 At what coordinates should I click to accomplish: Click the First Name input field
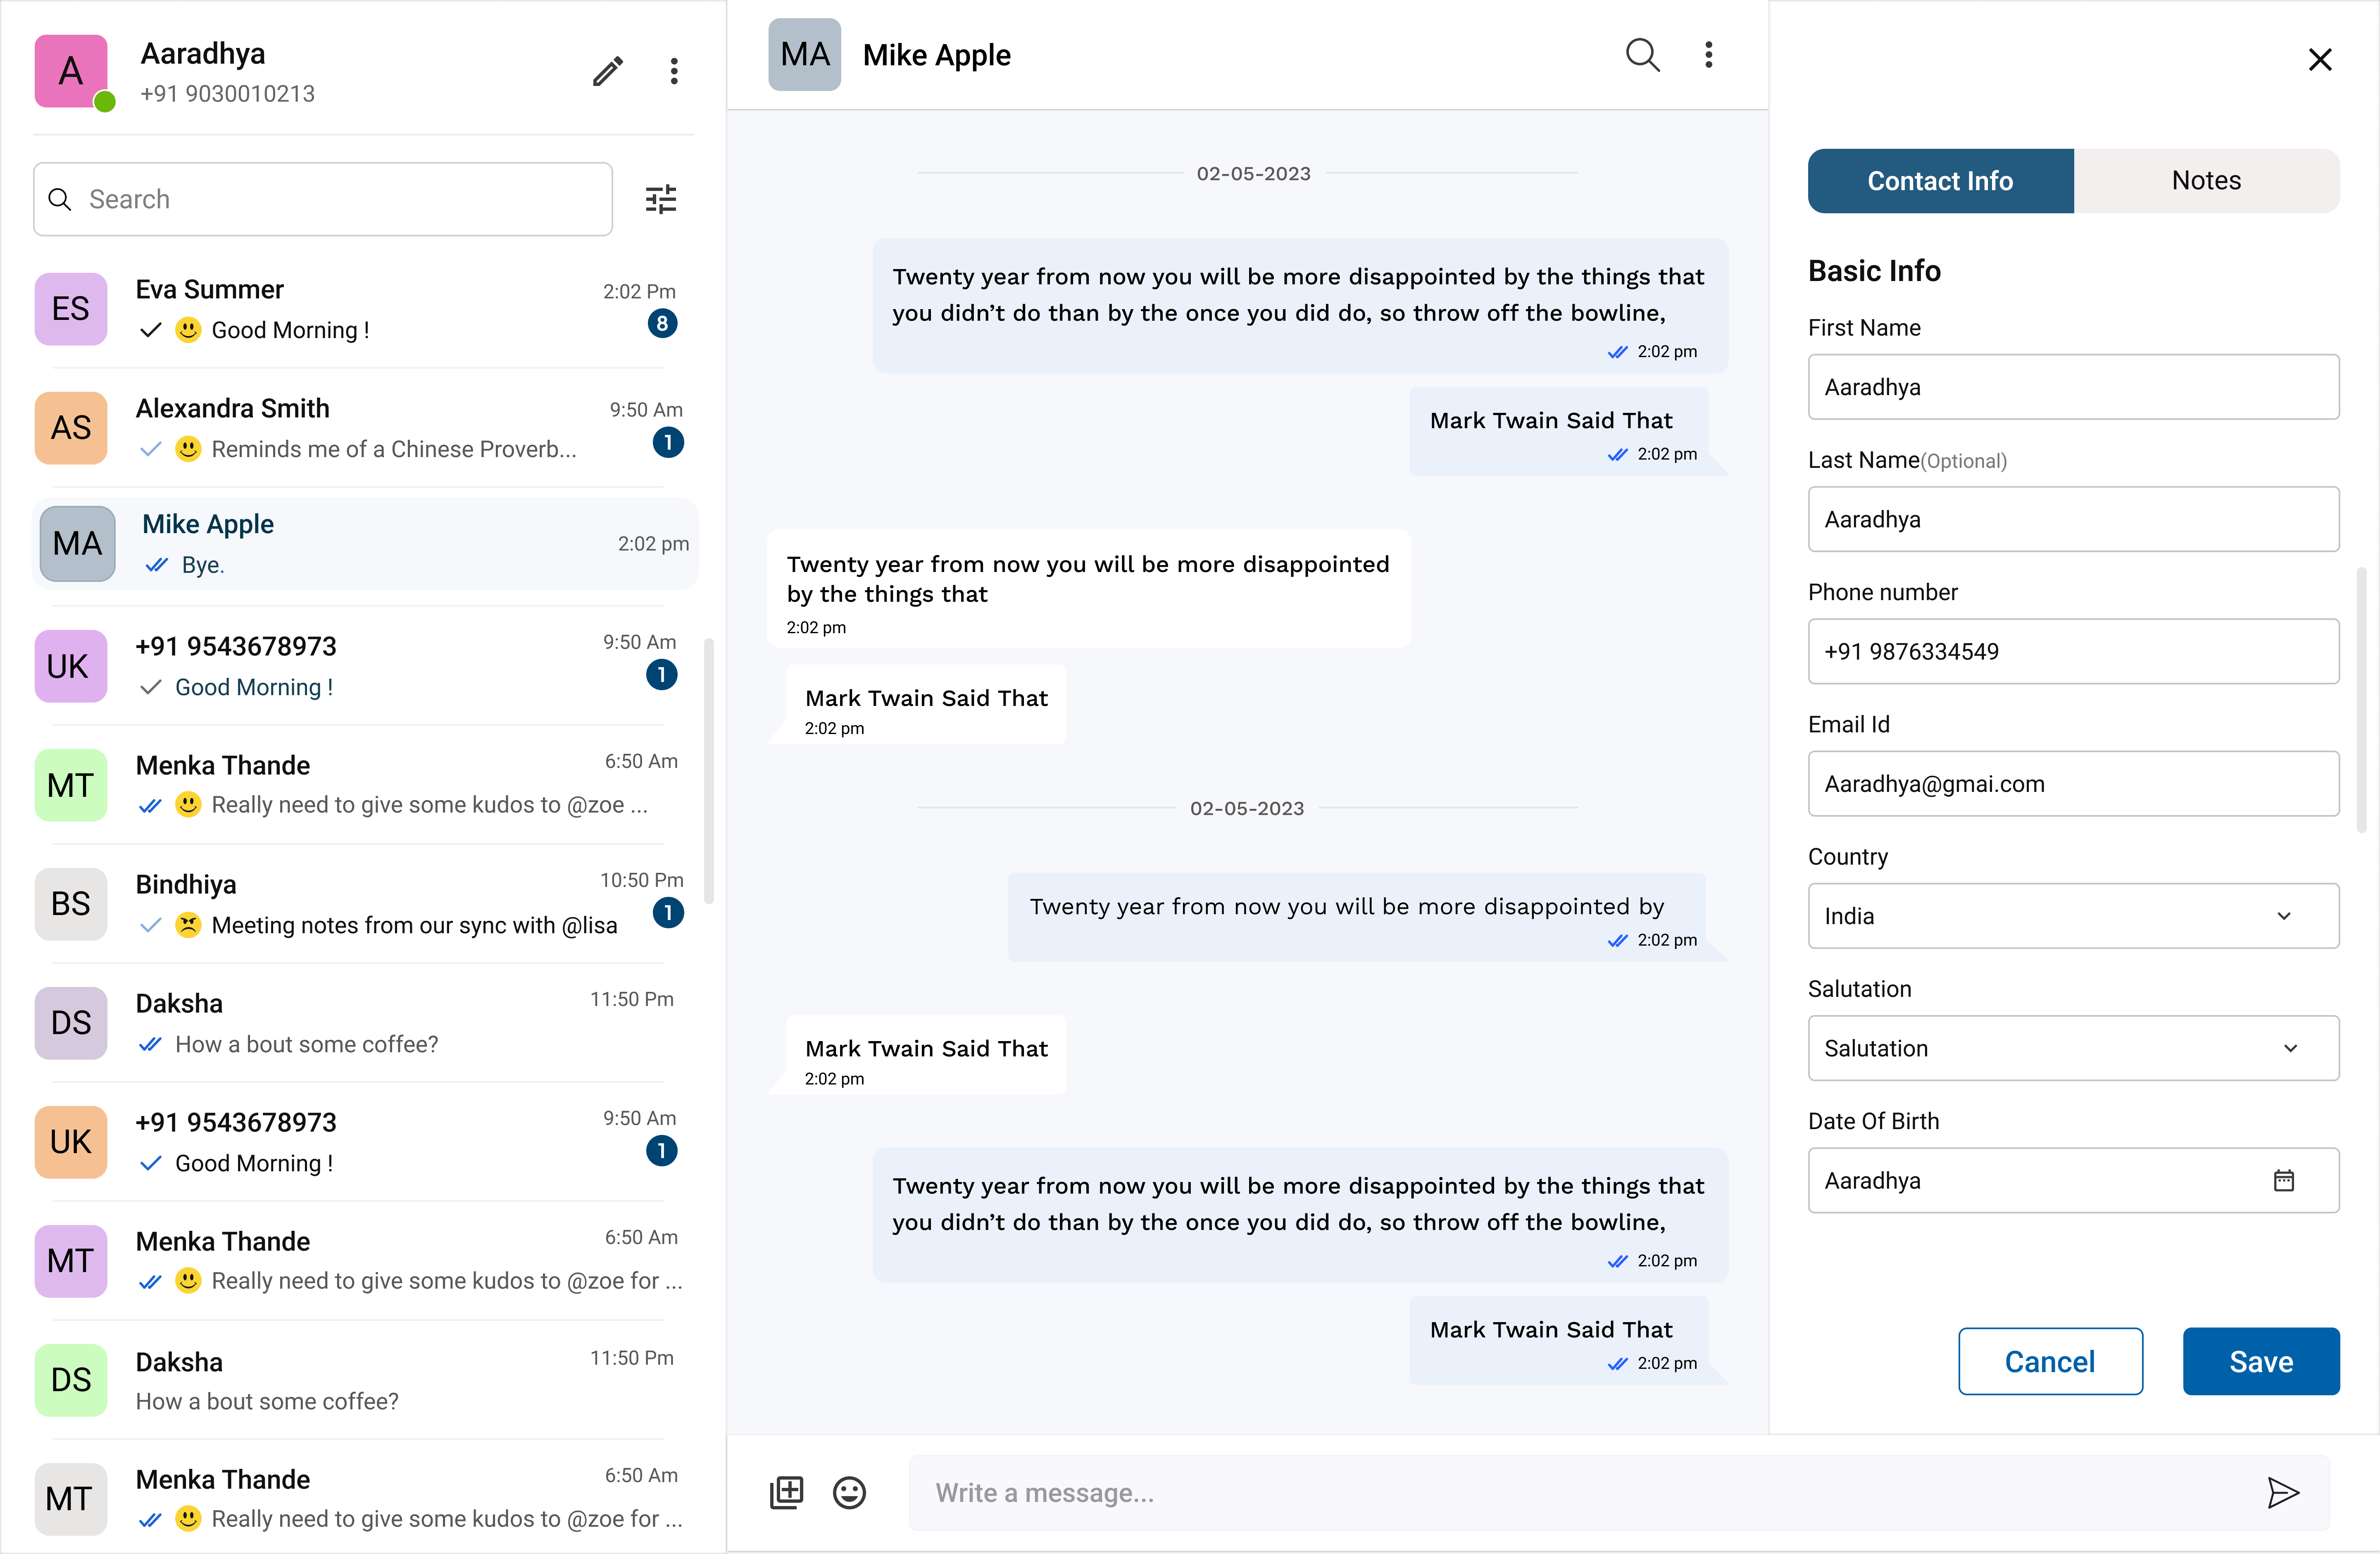2073,387
